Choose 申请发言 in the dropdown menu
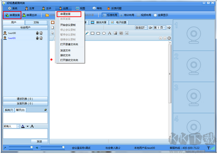Image resolution: width=217 pixels, height=154 pixels. tap(69, 14)
